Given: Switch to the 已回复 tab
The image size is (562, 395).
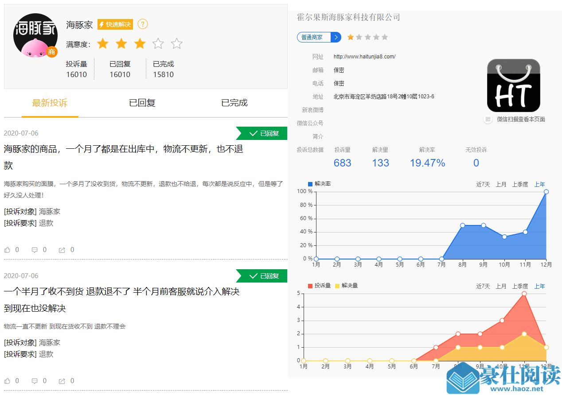Looking at the screenshot, I should point(142,103).
